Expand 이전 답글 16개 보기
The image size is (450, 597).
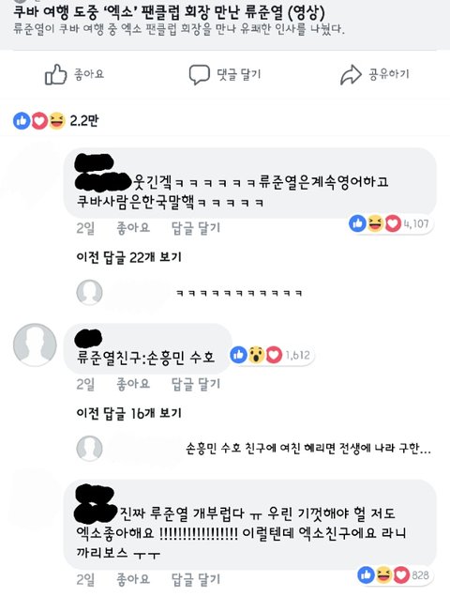point(129,413)
